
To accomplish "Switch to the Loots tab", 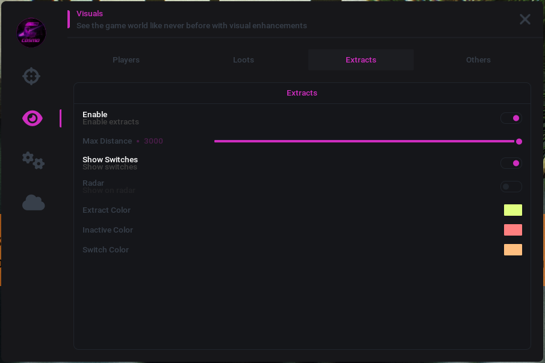I will pyautogui.click(x=243, y=60).
